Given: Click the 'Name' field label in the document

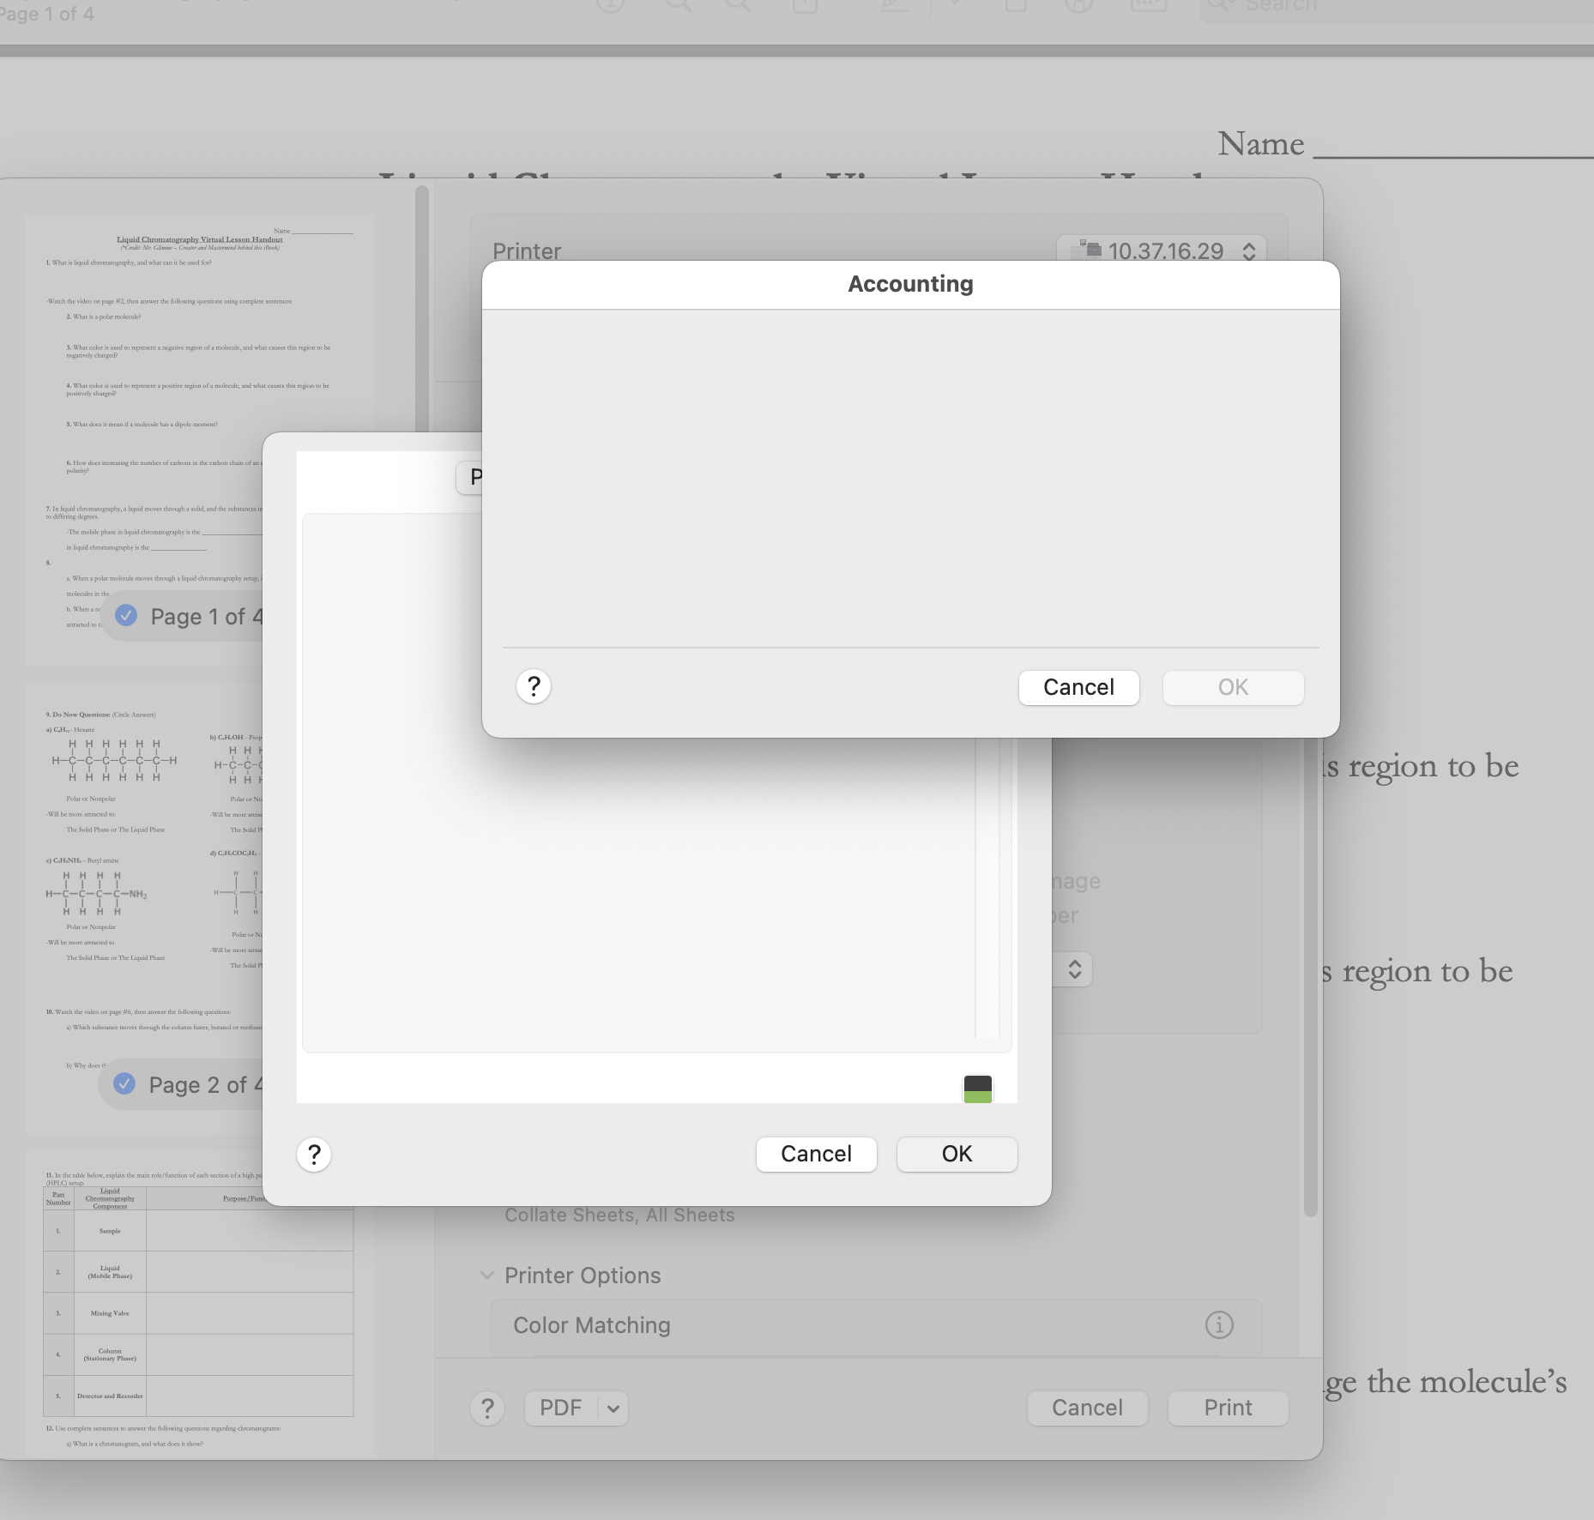Looking at the screenshot, I should coord(1261,143).
